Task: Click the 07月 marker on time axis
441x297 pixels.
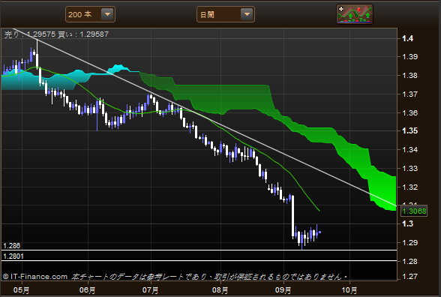Action: (x=151, y=290)
